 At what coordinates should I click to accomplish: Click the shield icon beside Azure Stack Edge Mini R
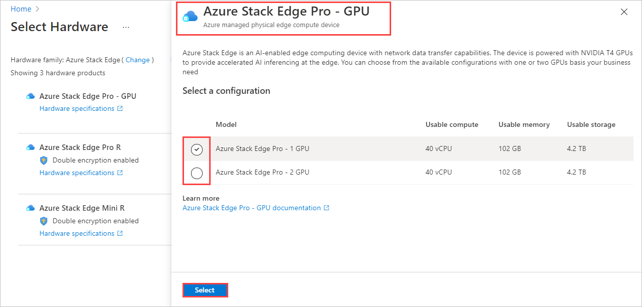tap(44, 221)
